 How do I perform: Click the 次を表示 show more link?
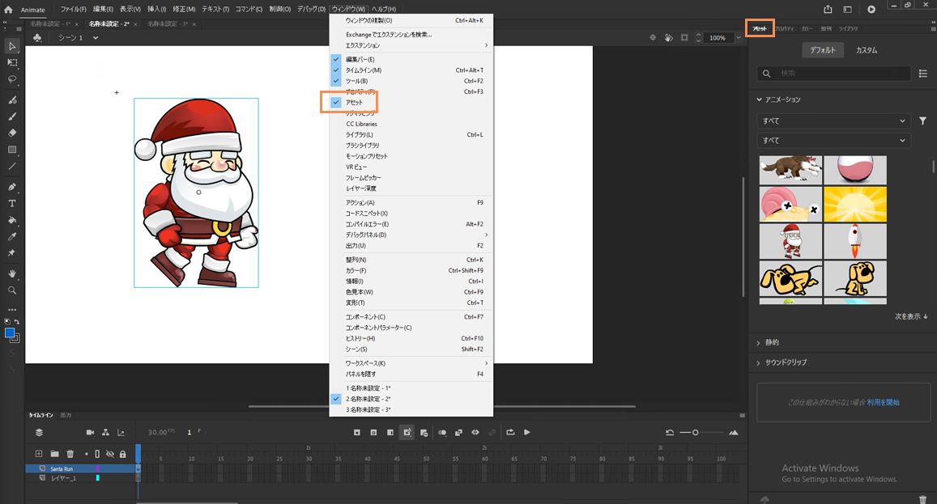(911, 316)
